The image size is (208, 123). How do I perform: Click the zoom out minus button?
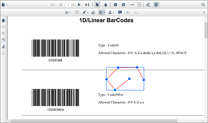(x=115, y=5)
